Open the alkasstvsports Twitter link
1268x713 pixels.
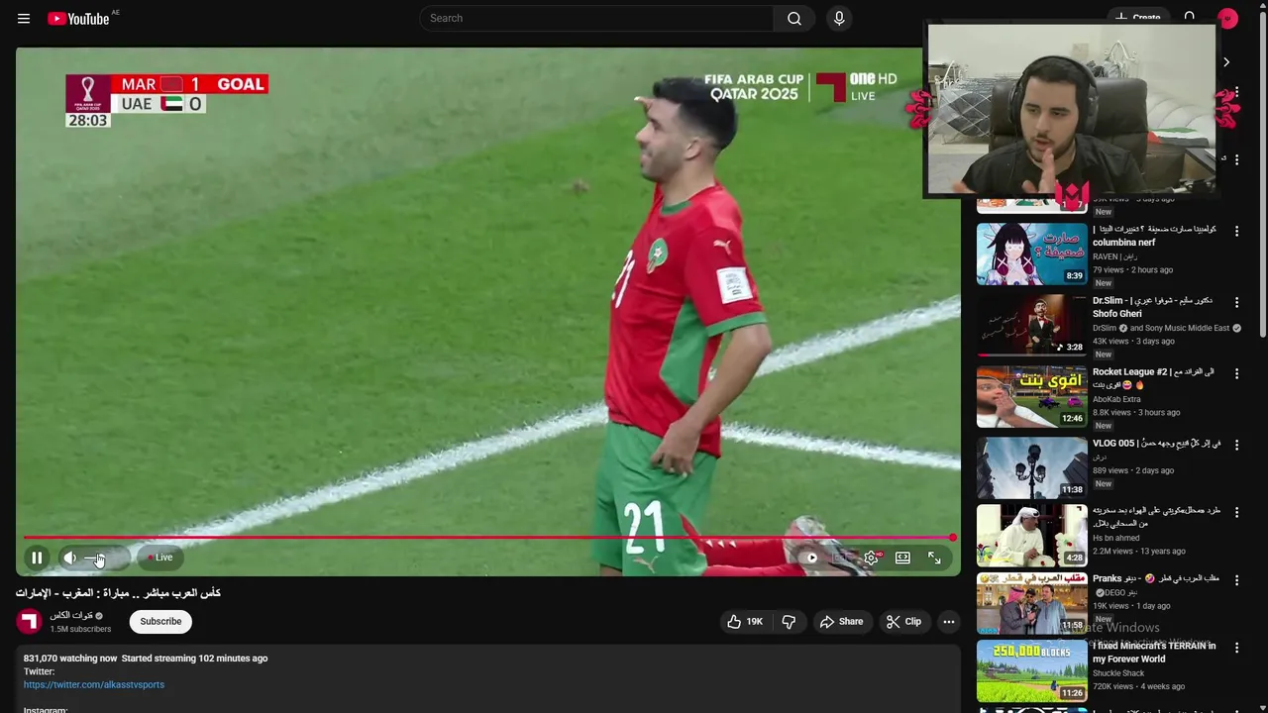(x=94, y=684)
